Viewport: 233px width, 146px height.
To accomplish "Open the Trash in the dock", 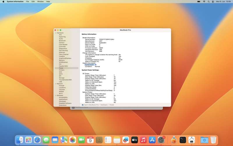I will point(213,140).
